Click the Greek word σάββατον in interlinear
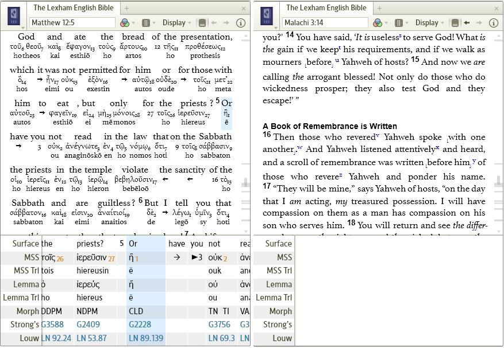The width and height of the screenshot is (504, 348). pyautogui.click(x=28, y=213)
